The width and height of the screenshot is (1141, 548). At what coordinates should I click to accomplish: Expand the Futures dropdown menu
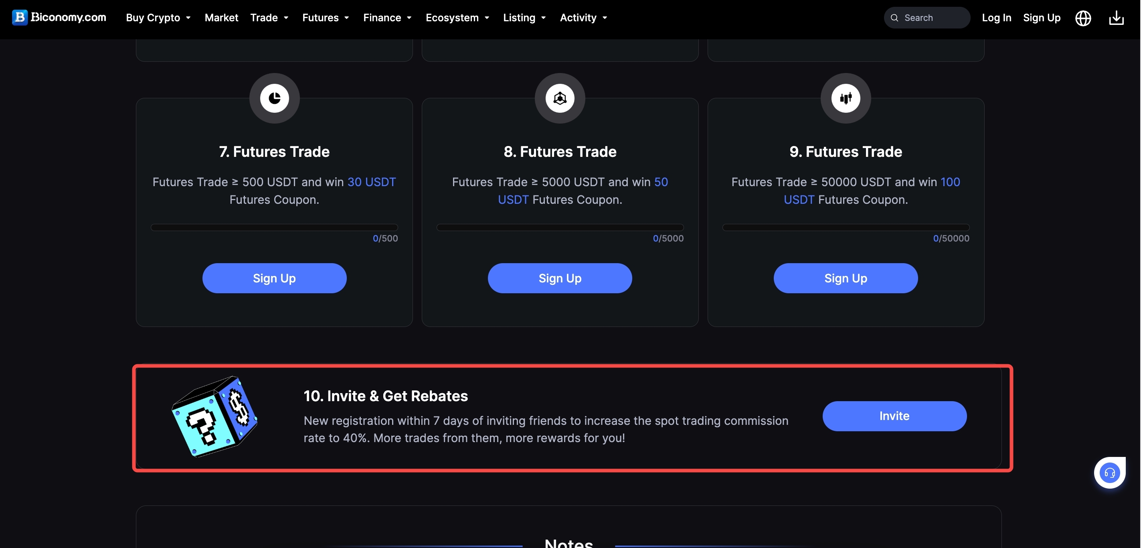coord(326,18)
